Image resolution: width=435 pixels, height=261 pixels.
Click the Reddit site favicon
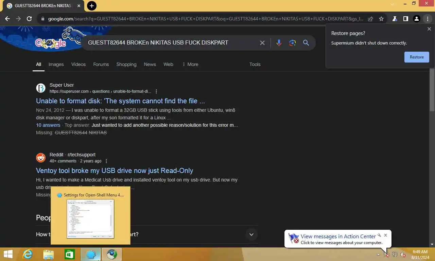click(x=41, y=158)
